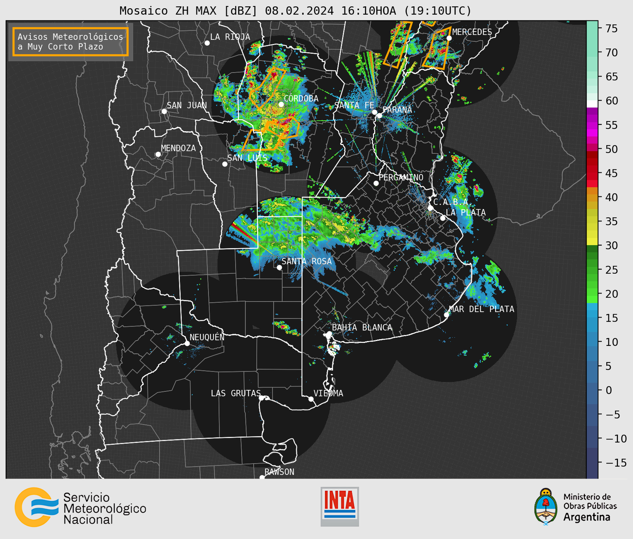
Task: Click the NEUQUÉN city label
Action: coord(207,337)
